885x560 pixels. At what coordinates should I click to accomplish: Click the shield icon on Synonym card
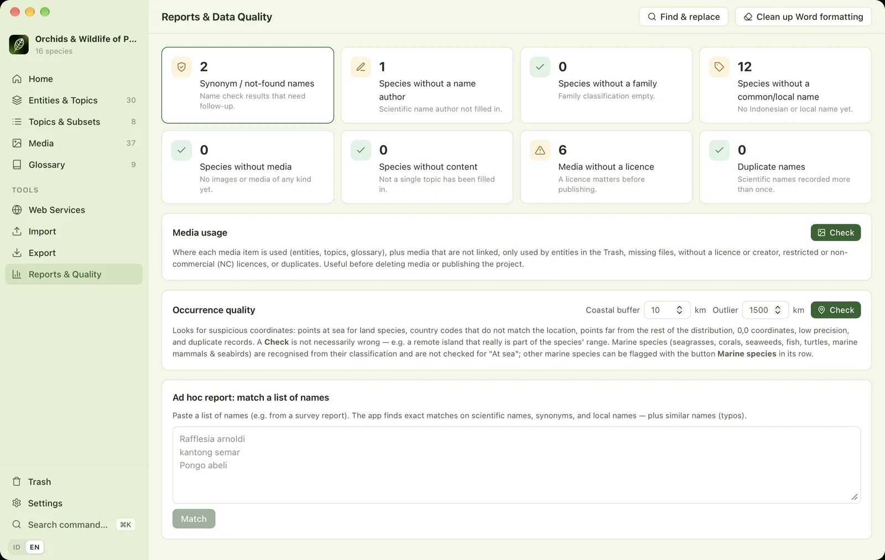tap(181, 67)
